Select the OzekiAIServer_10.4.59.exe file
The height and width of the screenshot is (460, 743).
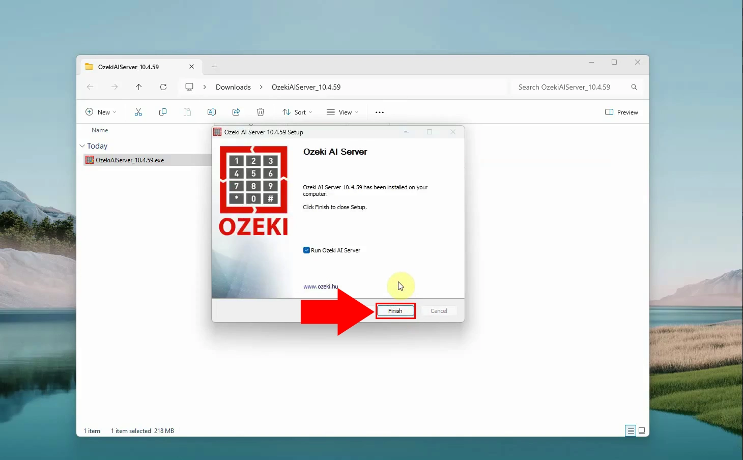click(x=147, y=160)
